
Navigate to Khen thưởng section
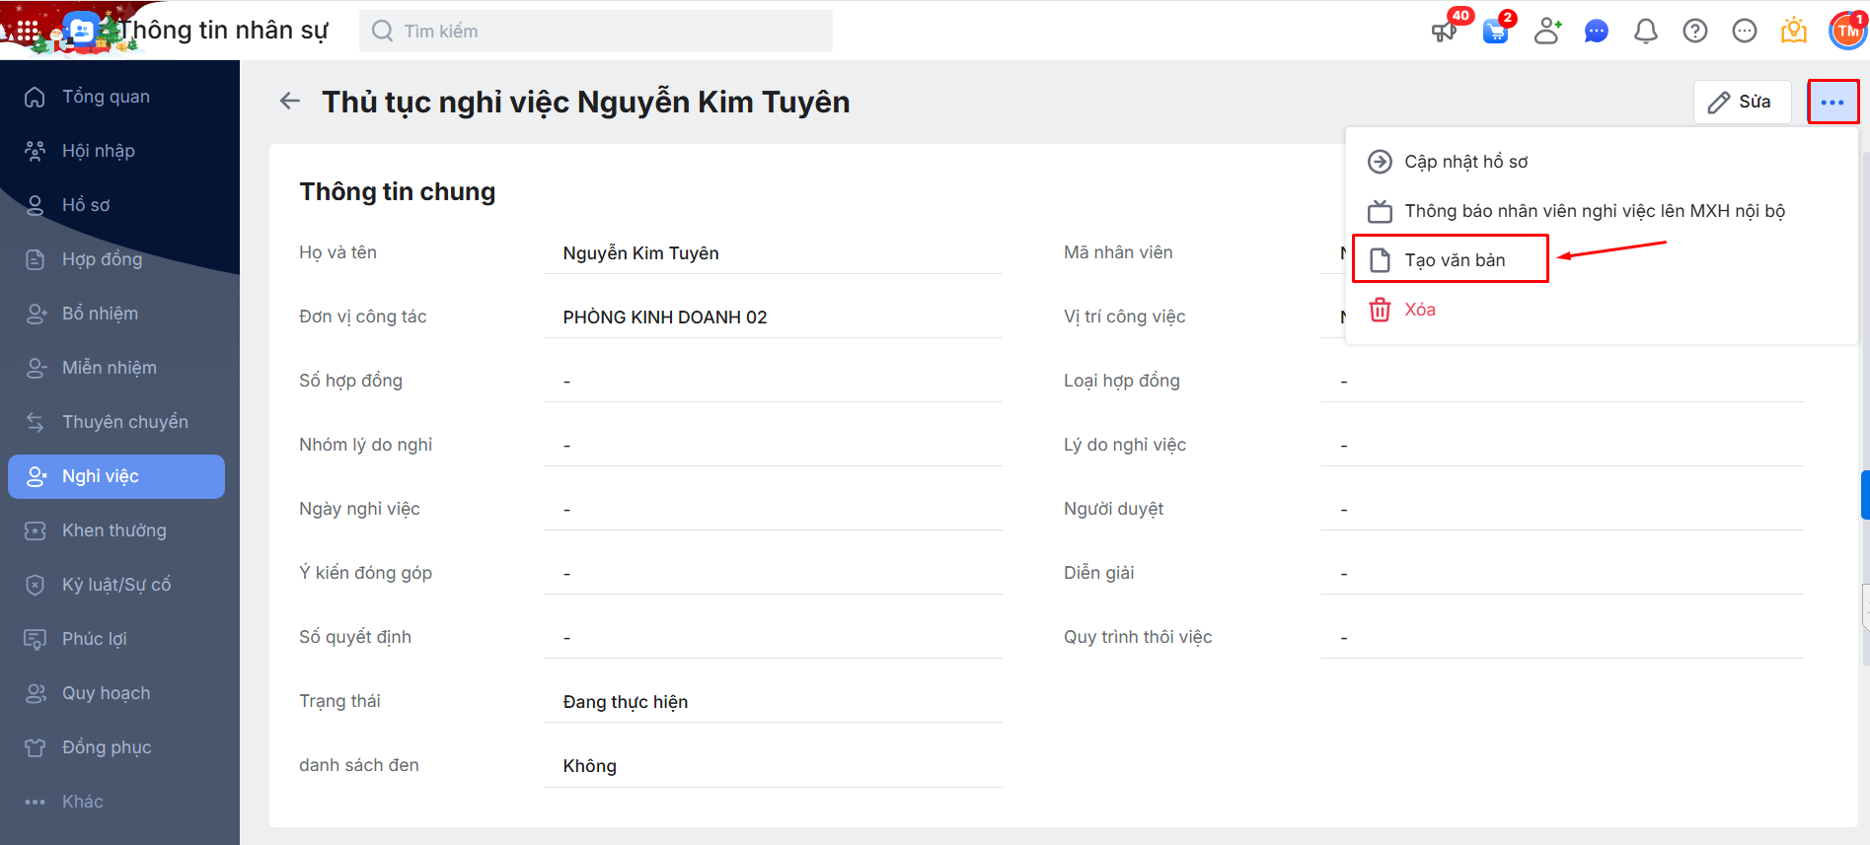(113, 530)
